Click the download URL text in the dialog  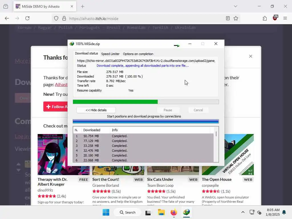[x=146, y=61]
